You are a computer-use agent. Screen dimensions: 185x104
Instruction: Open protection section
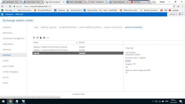[x=7, y=49]
